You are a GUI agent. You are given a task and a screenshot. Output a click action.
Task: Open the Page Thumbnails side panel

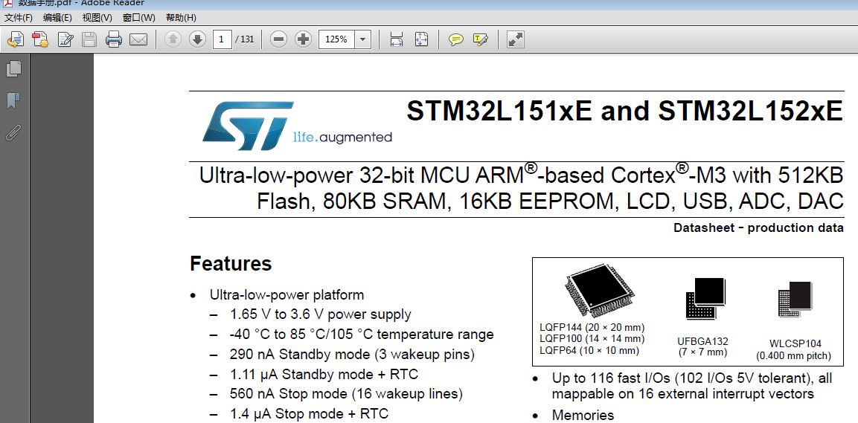(x=13, y=68)
